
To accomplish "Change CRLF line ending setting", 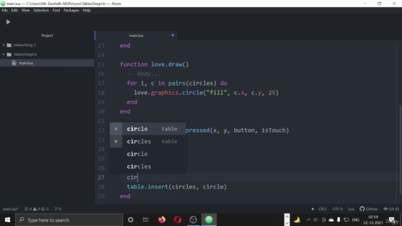I will click(322, 209).
